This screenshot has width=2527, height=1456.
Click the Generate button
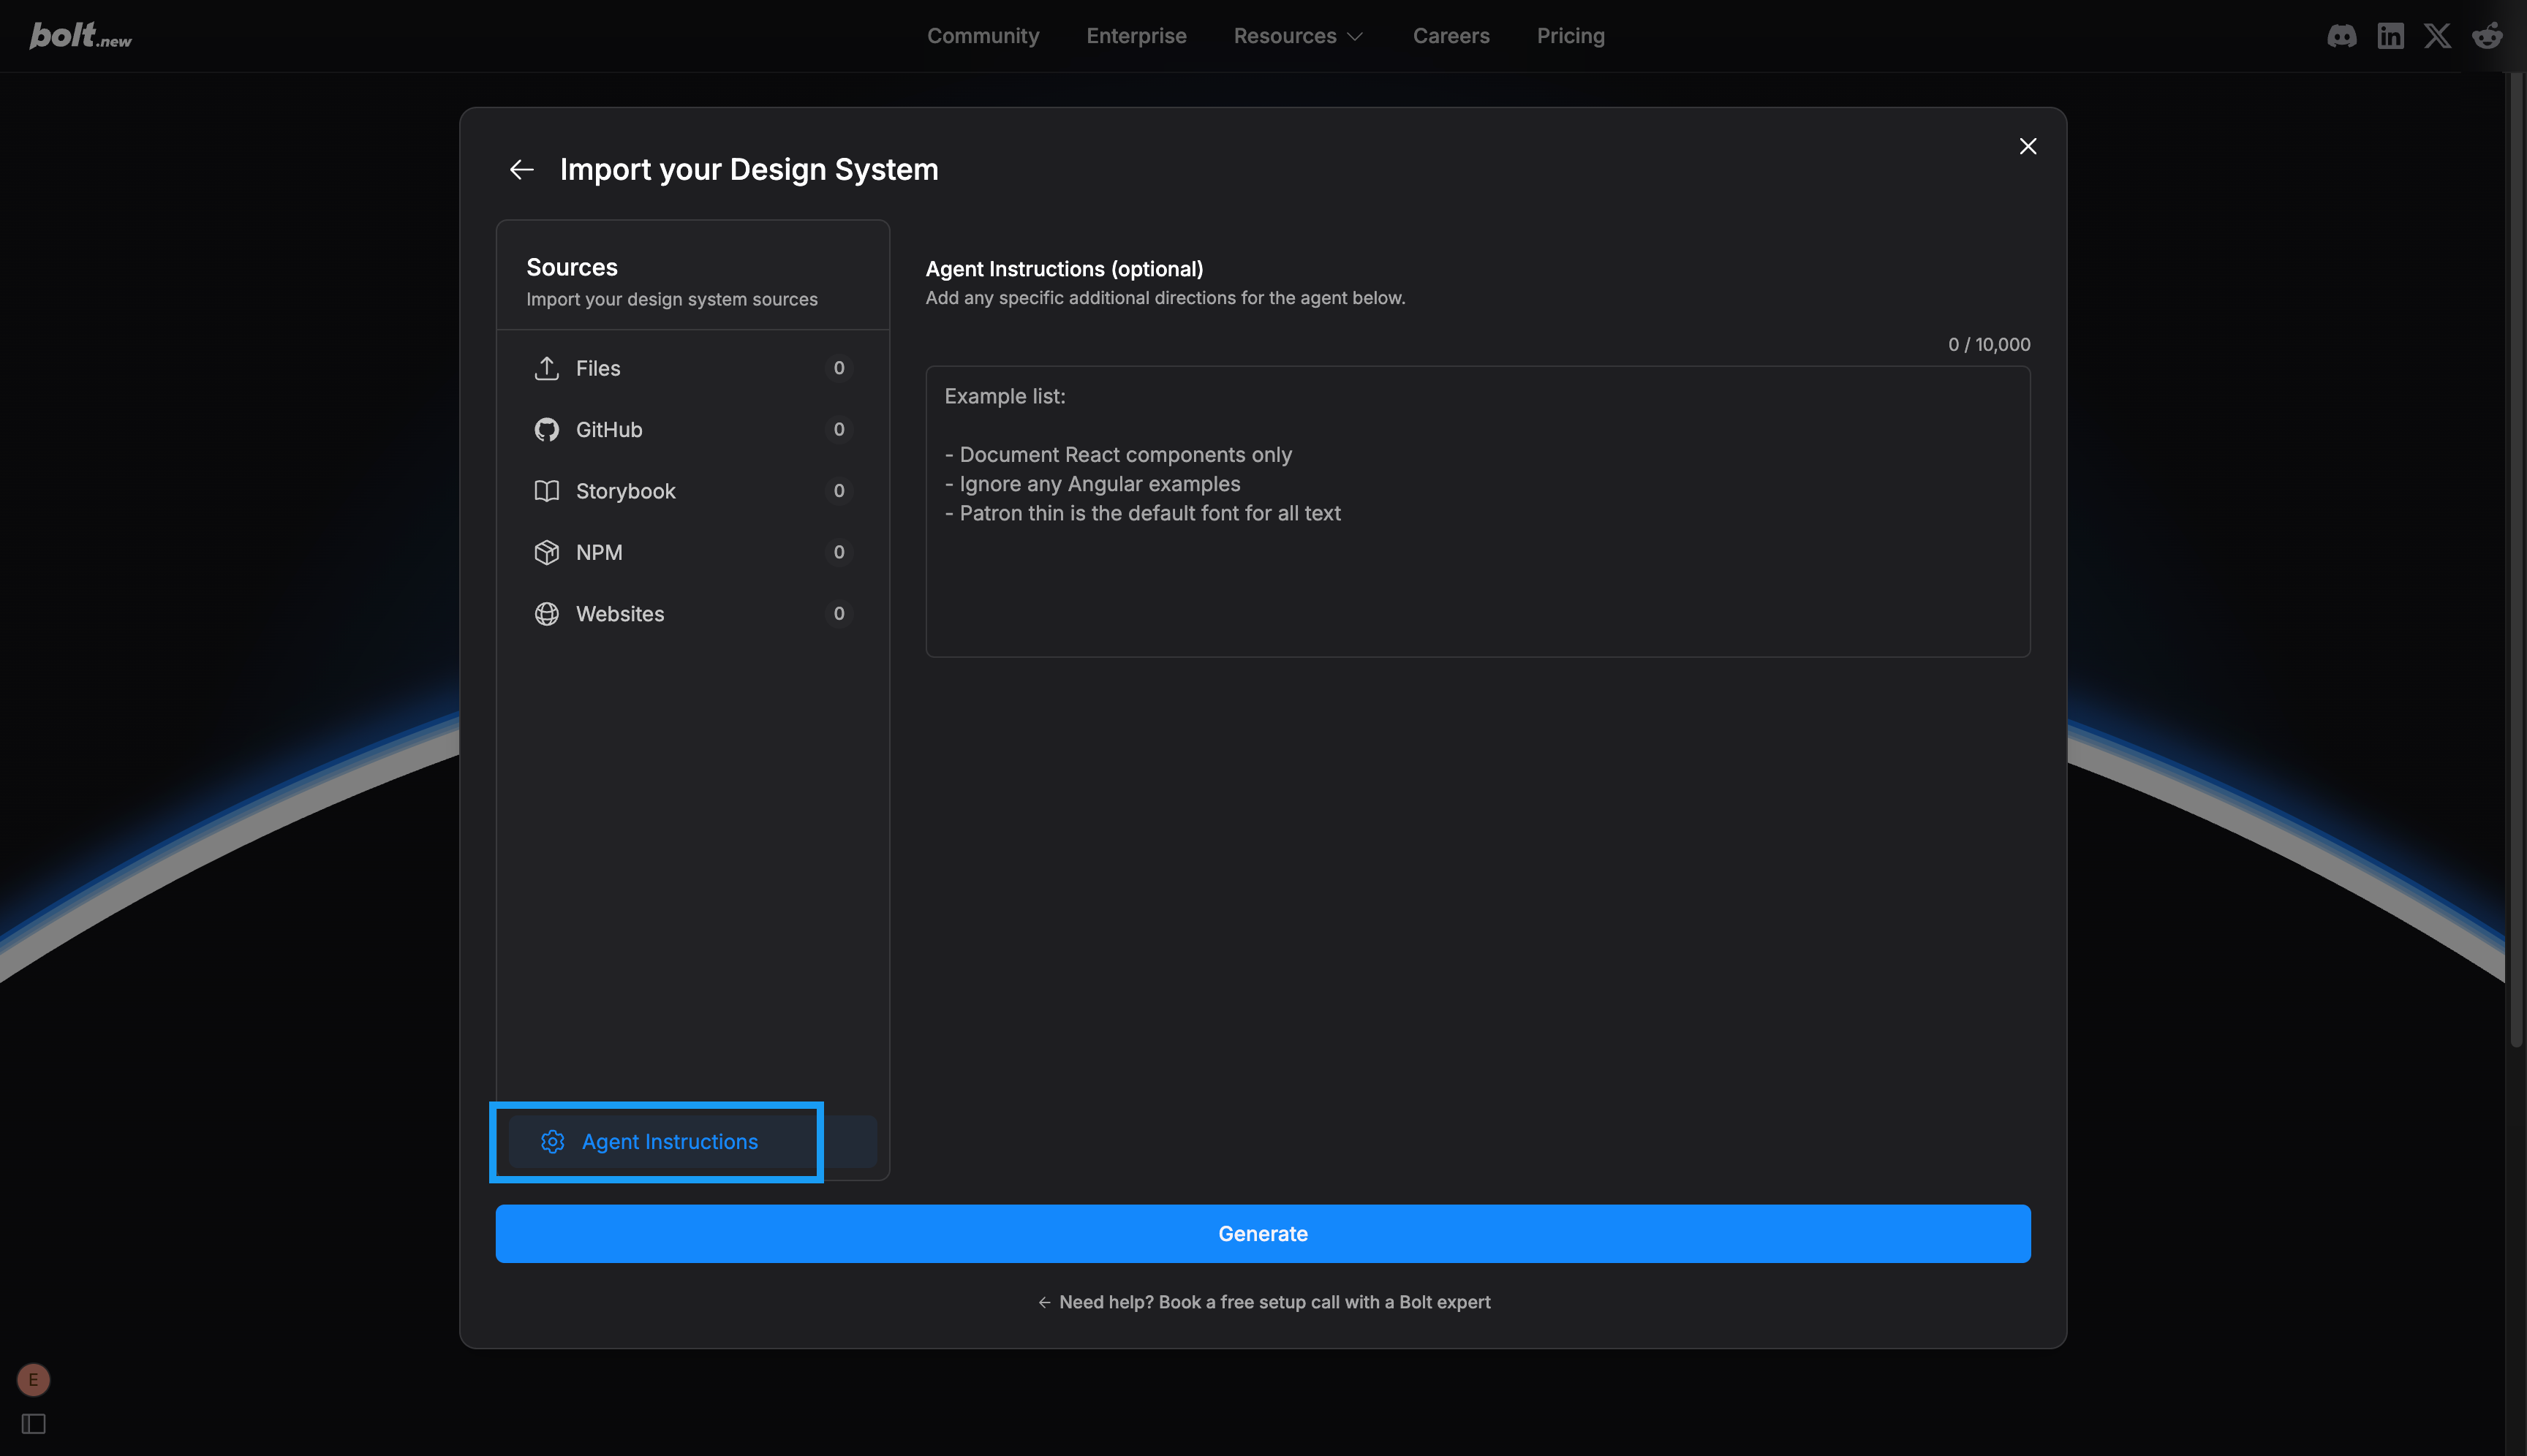coord(1263,1233)
